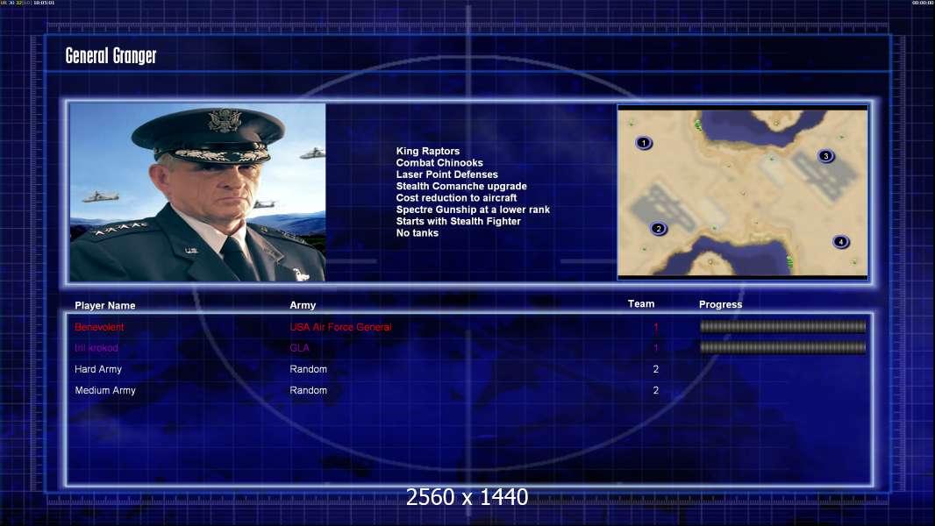Screen dimensions: 935x526
Task: Click the 'Laser Point Defenses' text
Action: (446, 174)
